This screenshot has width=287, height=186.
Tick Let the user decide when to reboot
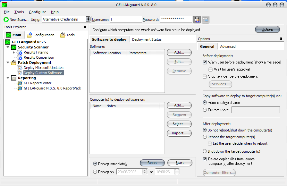point(210,144)
